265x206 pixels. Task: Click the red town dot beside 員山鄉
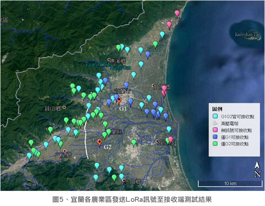(64, 107)
